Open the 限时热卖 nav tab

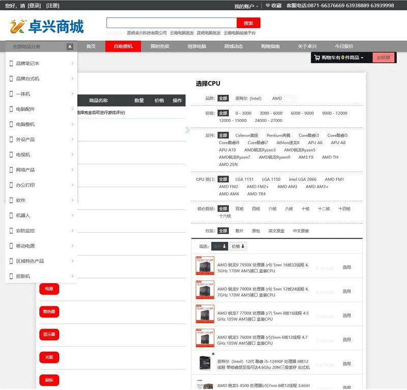point(160,46)
